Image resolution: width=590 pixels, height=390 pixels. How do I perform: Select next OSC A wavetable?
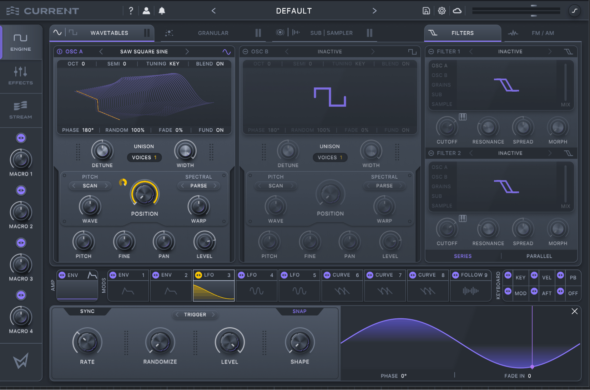point(187,52)
